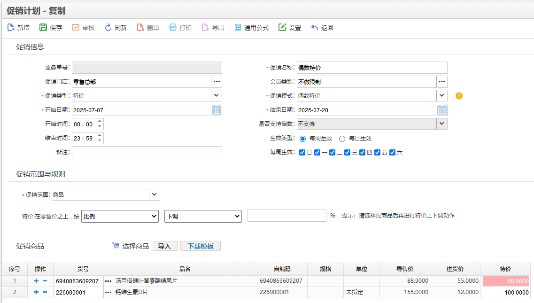Click the 审核 (Audit) toolbar icon
This screenshot has width=534, height=303.
tap(76, 28)
